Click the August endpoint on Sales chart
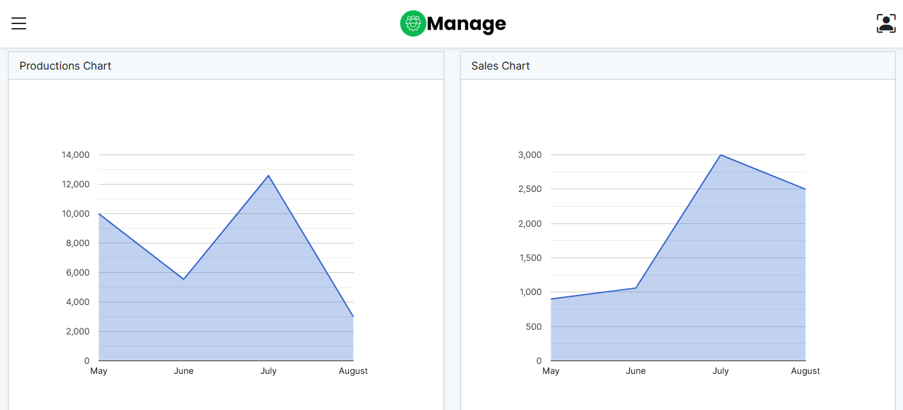Image resolution: width=903 pixels, height=410 pixels. [805, 189]
